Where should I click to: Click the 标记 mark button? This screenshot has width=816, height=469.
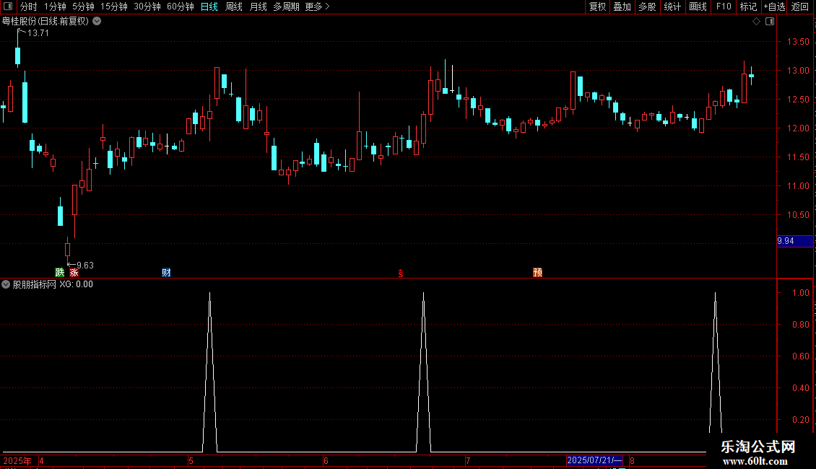pyautogui.click(x=748, y=6)
